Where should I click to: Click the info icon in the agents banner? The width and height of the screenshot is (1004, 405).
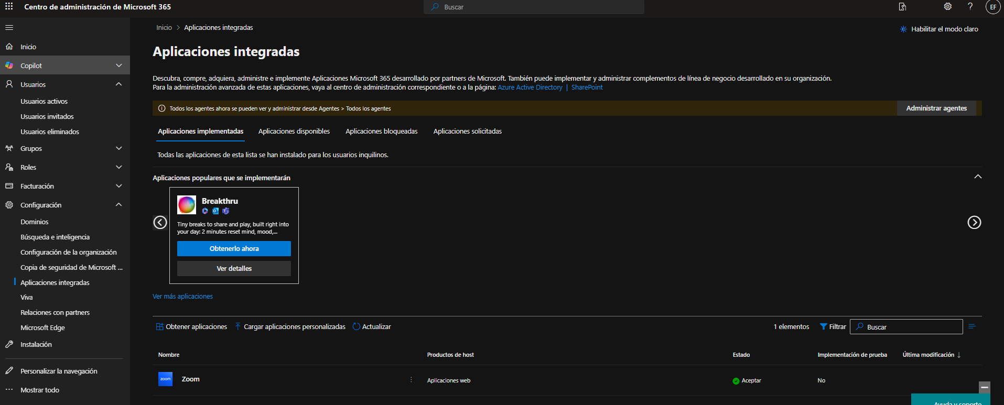(x=162, y=108)
